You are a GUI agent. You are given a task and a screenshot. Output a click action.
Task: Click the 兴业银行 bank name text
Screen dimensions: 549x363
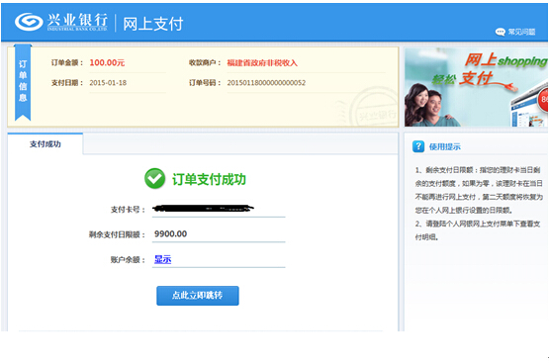tap(77, 20)
